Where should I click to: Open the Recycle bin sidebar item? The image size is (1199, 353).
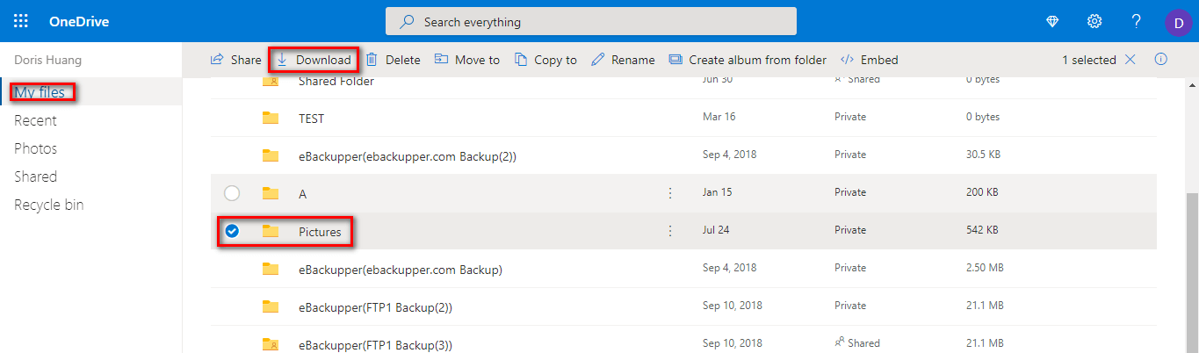click(49, 205)
